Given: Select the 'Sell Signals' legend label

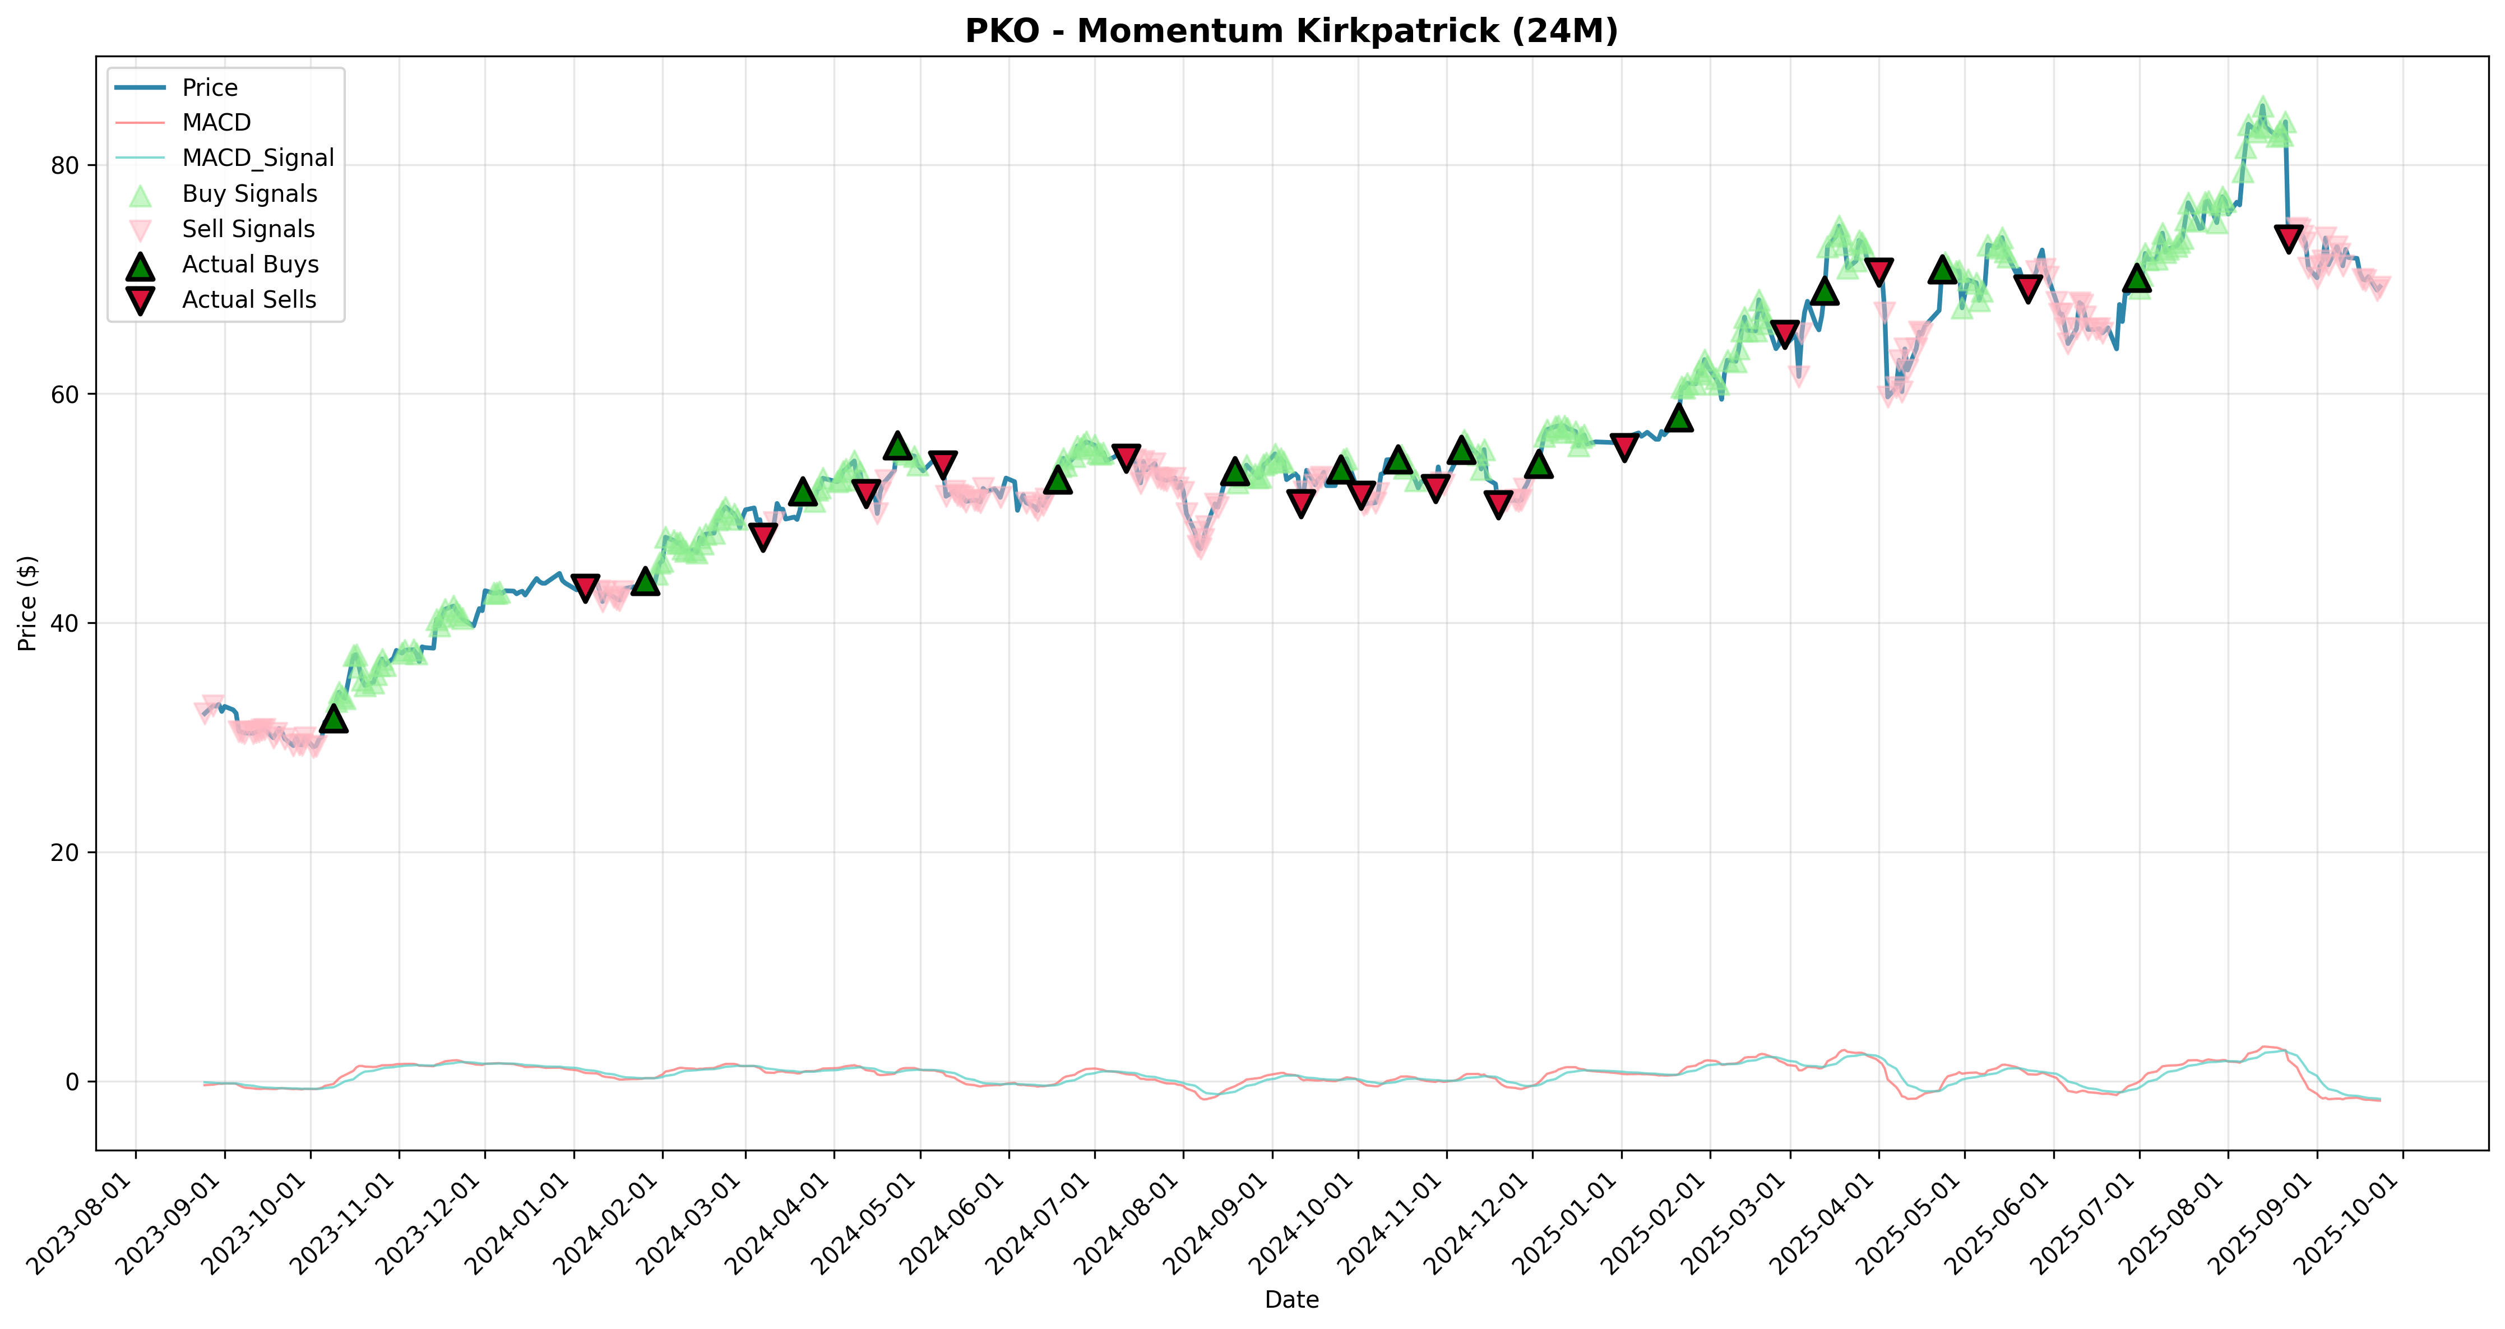Looking at the screenshot, I should (x=249, y=229).
